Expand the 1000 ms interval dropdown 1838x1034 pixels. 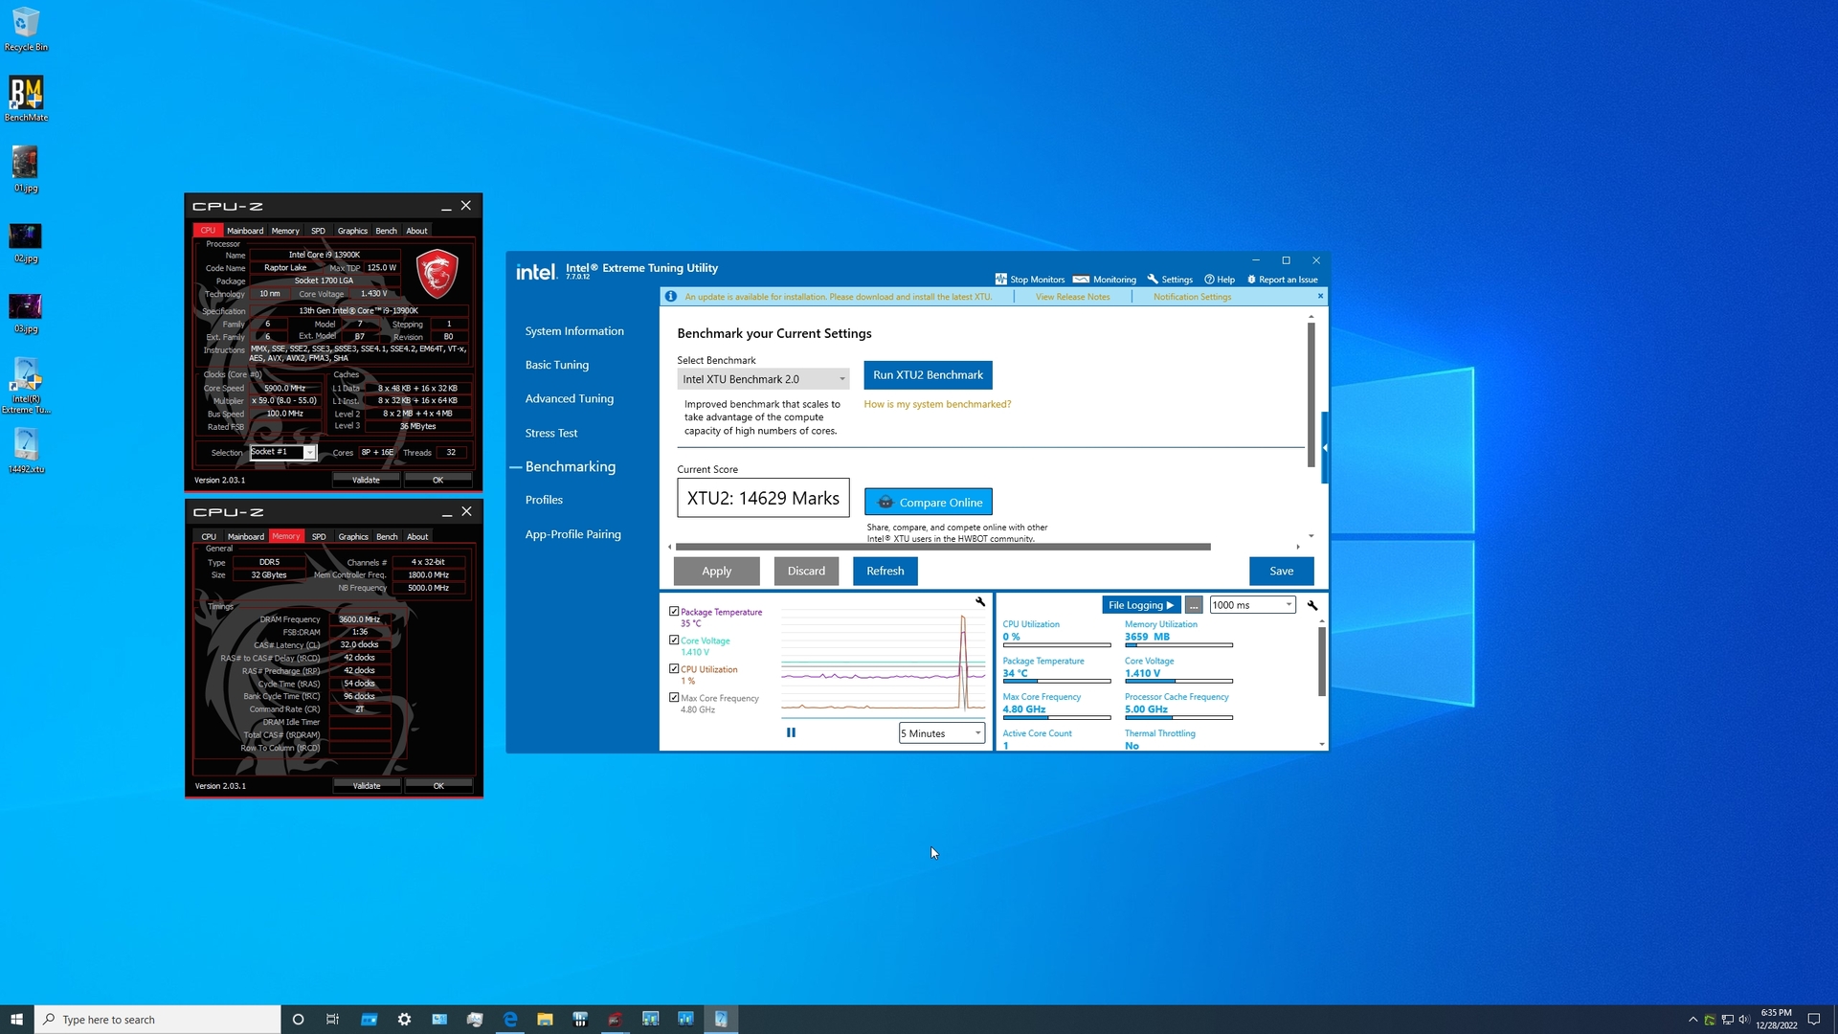[x=1252, y=605]
